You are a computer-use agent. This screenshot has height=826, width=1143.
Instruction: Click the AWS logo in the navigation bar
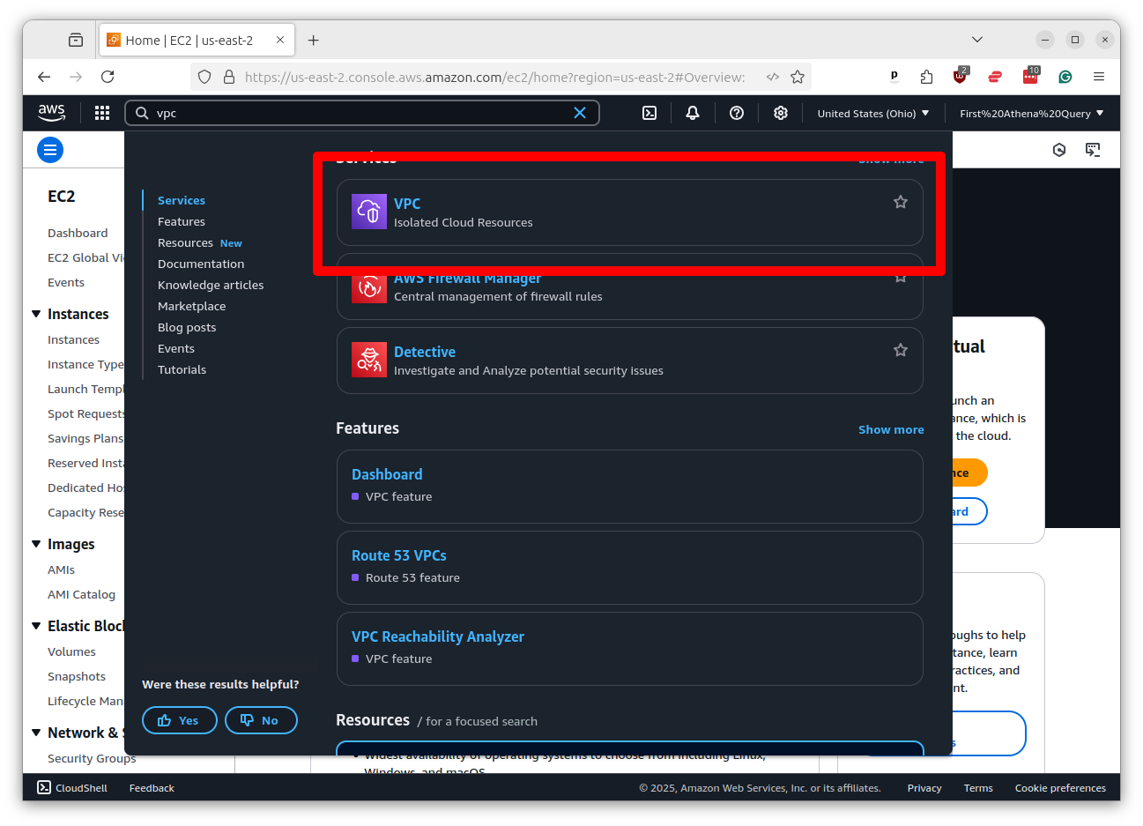pyautogui.click(x=51, y=113)
